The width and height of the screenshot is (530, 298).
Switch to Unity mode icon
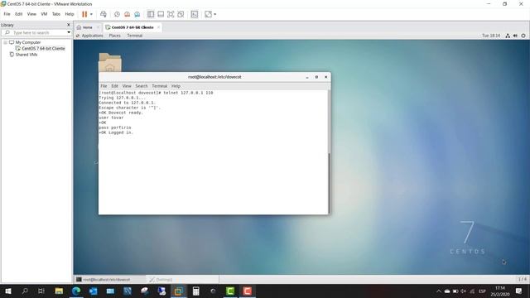point(181,14)
